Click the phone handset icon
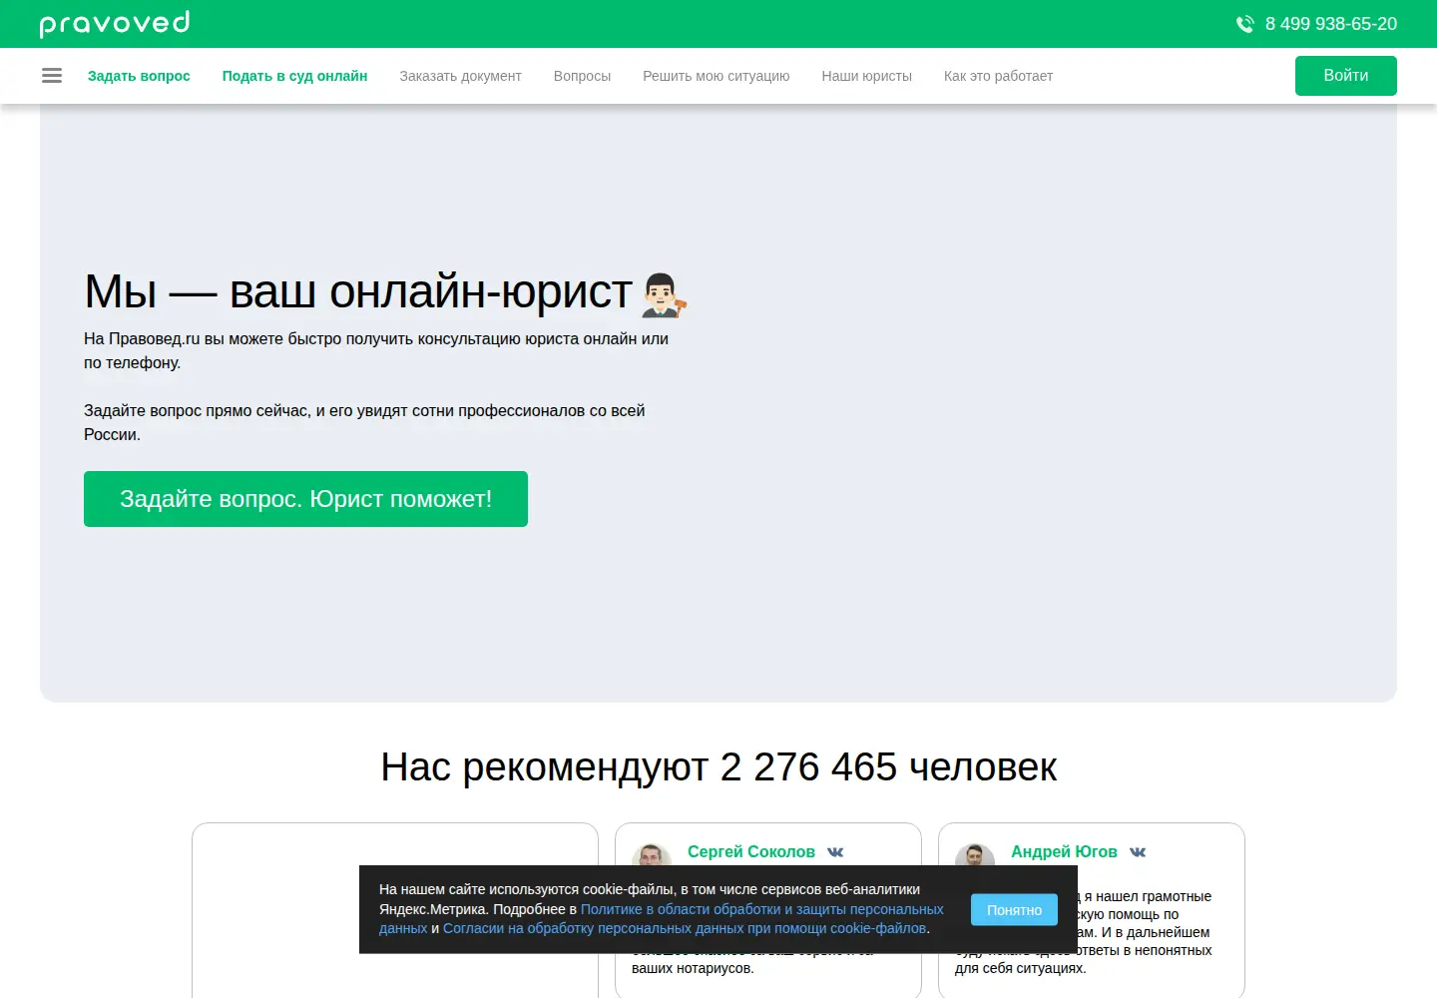This screenshot has width=1437, height=998. (1244, 24)
